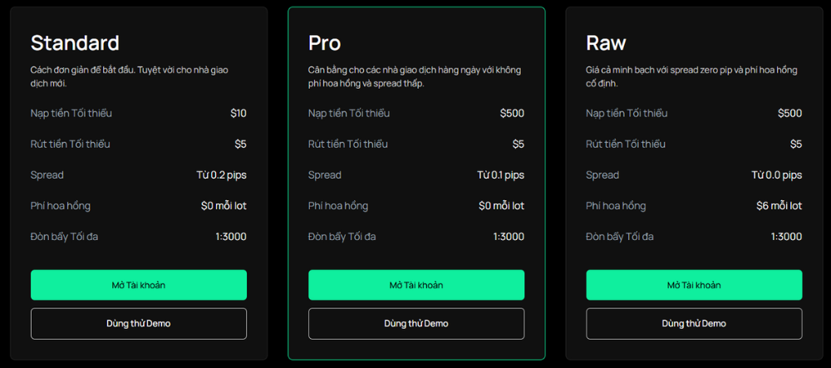Click the $10 minimum deposit value
831x368 pixels.
coord(238,113)
